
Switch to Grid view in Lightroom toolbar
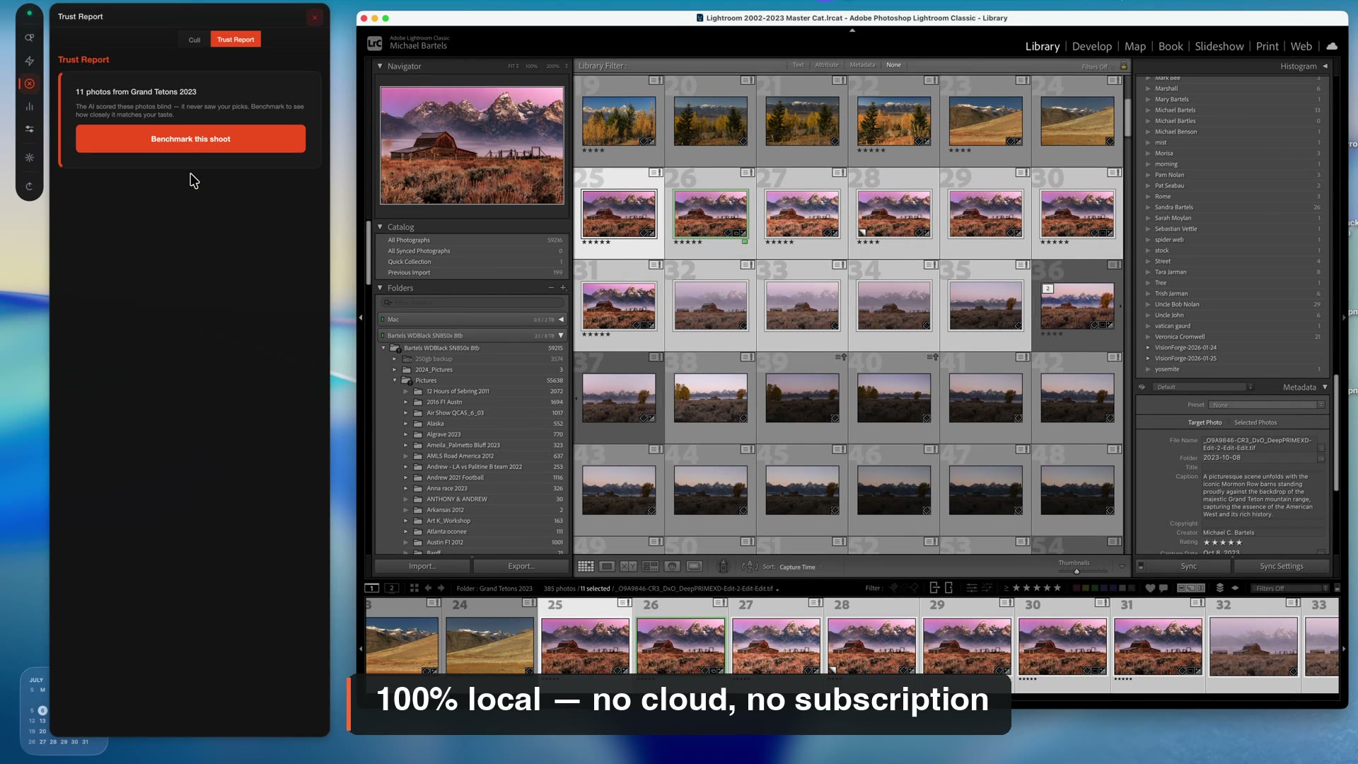tap(586, 567)
